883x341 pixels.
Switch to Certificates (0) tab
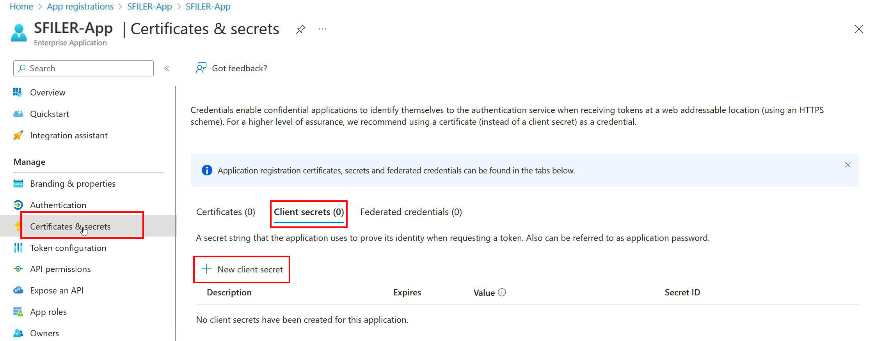click(226, 212)
